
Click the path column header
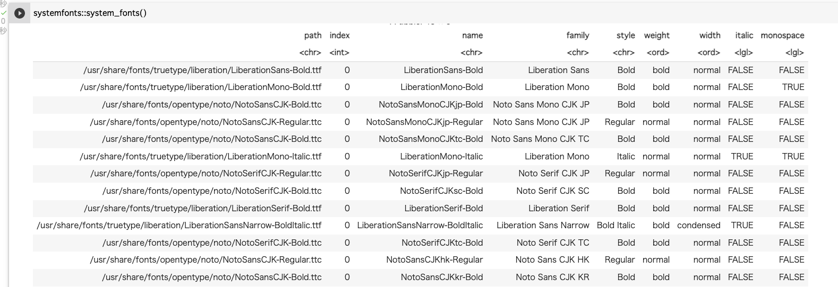[x=313, y=35]
